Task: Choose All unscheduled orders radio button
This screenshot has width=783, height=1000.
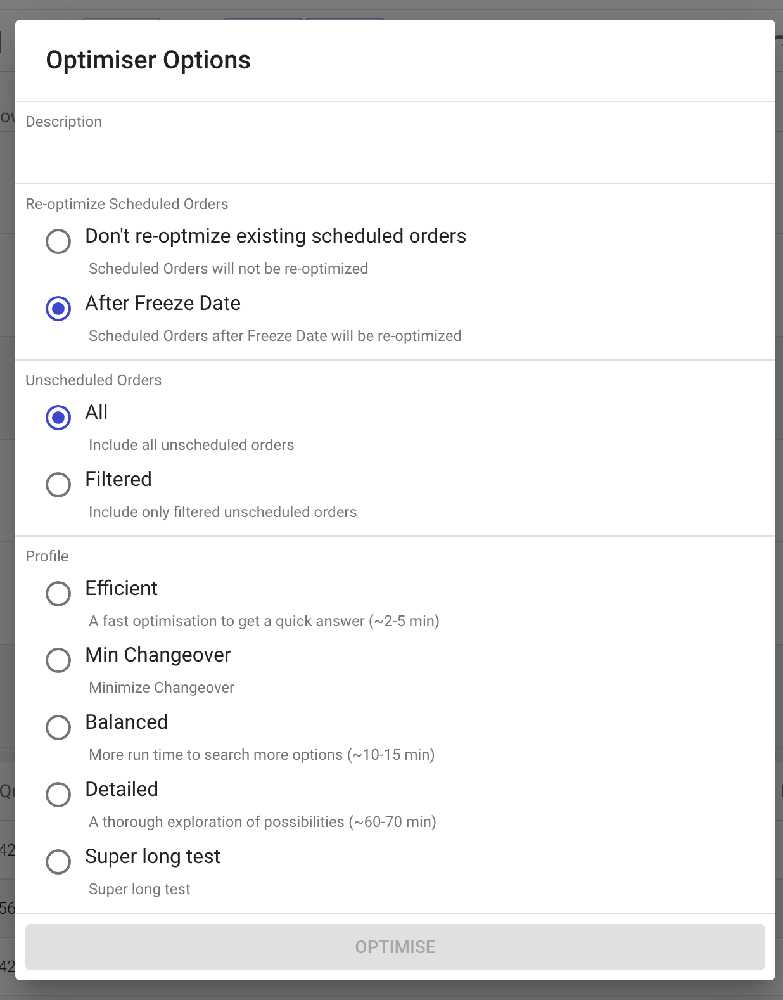Action: click(58, 418)
